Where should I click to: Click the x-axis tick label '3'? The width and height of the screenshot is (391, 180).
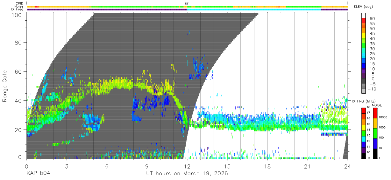tap(67, 166)
